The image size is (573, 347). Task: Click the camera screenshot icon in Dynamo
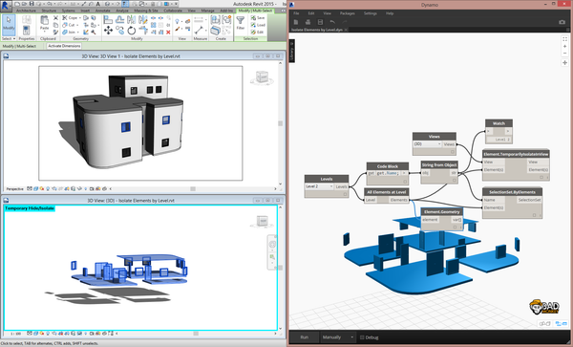pos(562,22)
